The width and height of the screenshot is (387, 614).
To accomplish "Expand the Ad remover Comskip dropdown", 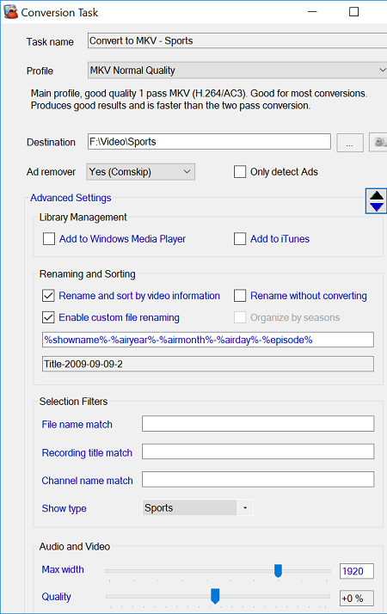I will click(141, 172).
